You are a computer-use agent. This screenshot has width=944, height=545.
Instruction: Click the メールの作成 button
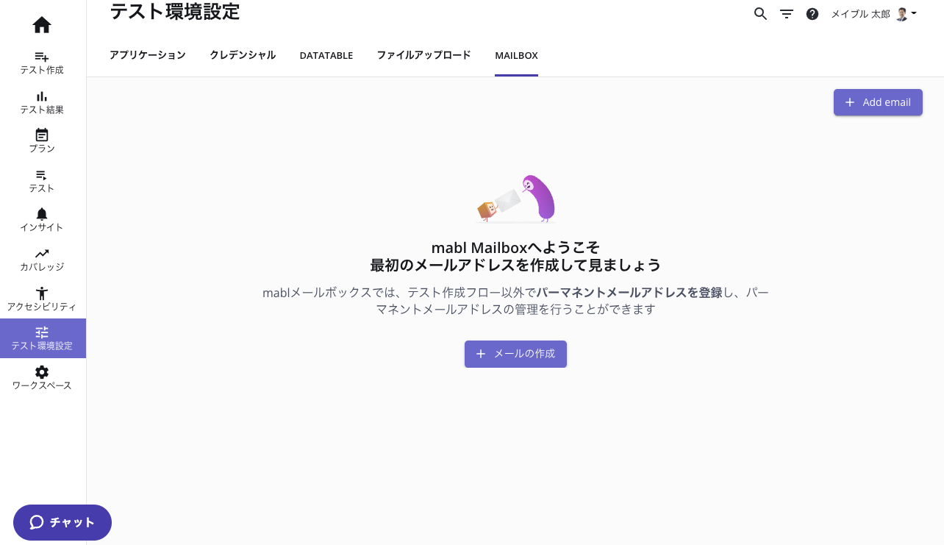click(x=515, y=354)
